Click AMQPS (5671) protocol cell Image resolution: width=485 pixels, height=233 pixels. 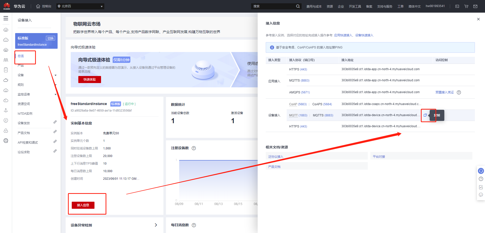coord(299,92)
